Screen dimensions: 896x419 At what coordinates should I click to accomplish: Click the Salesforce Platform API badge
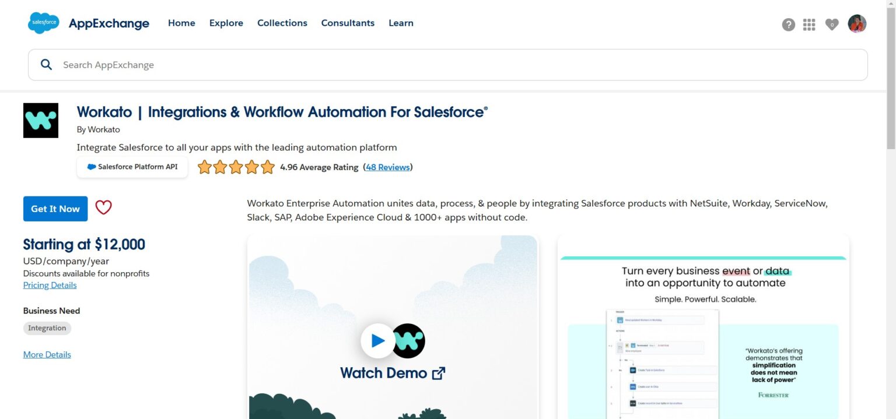click(x=132, y=167)
